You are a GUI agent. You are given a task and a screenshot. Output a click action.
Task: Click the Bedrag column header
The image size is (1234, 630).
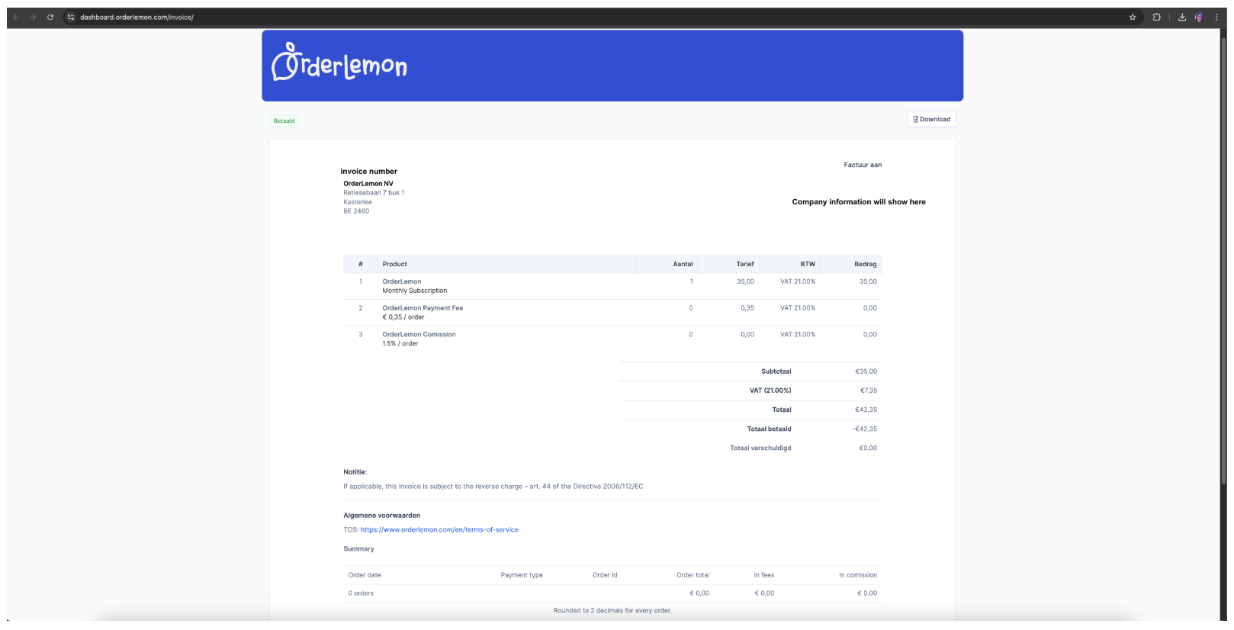865,264
